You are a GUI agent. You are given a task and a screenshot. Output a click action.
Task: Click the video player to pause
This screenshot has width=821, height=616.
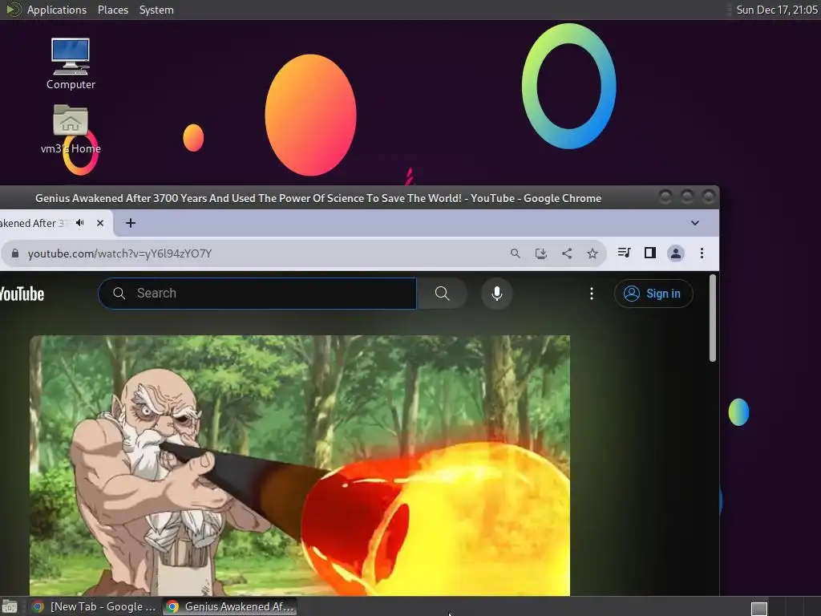pyautogui.click(x=300, y=465)
